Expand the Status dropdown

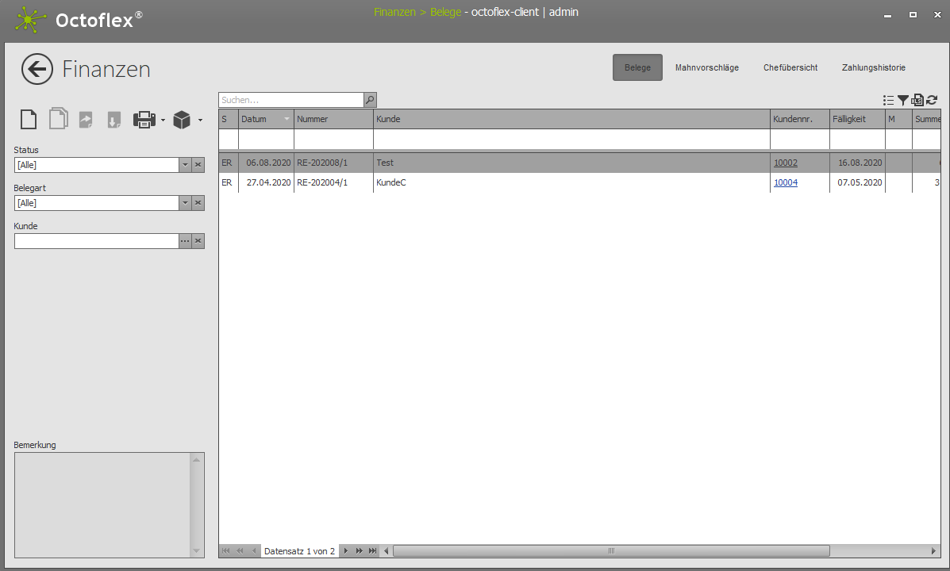tap(185, 165)
